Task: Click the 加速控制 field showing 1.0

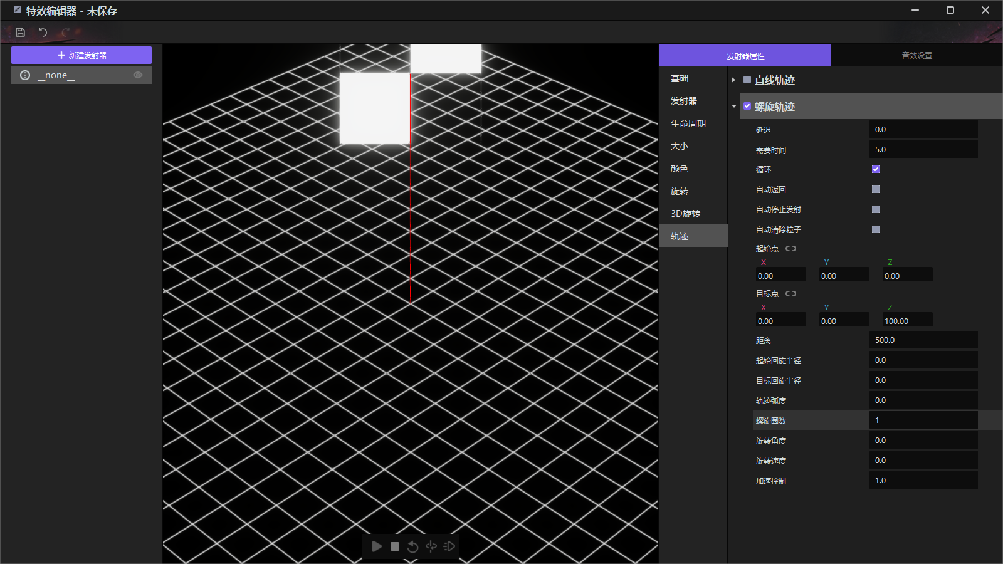Action: click(x=923, y=481)
